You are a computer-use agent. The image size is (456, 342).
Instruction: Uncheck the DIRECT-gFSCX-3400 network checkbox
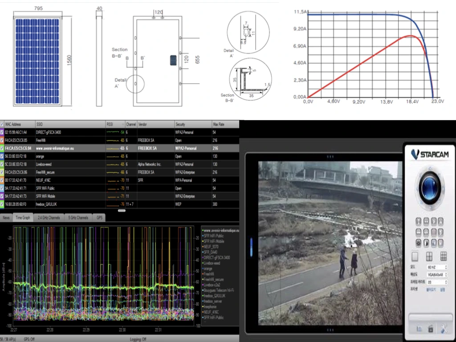point(2,132)
